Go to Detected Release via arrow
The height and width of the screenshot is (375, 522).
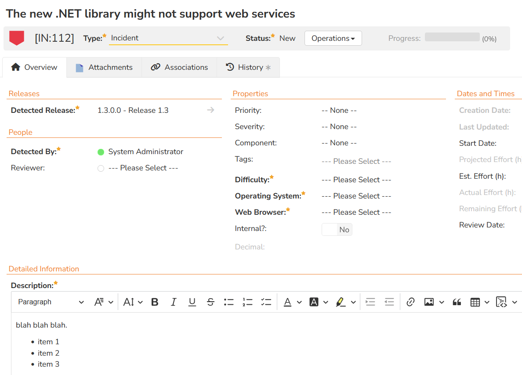[x=211, y=110]
